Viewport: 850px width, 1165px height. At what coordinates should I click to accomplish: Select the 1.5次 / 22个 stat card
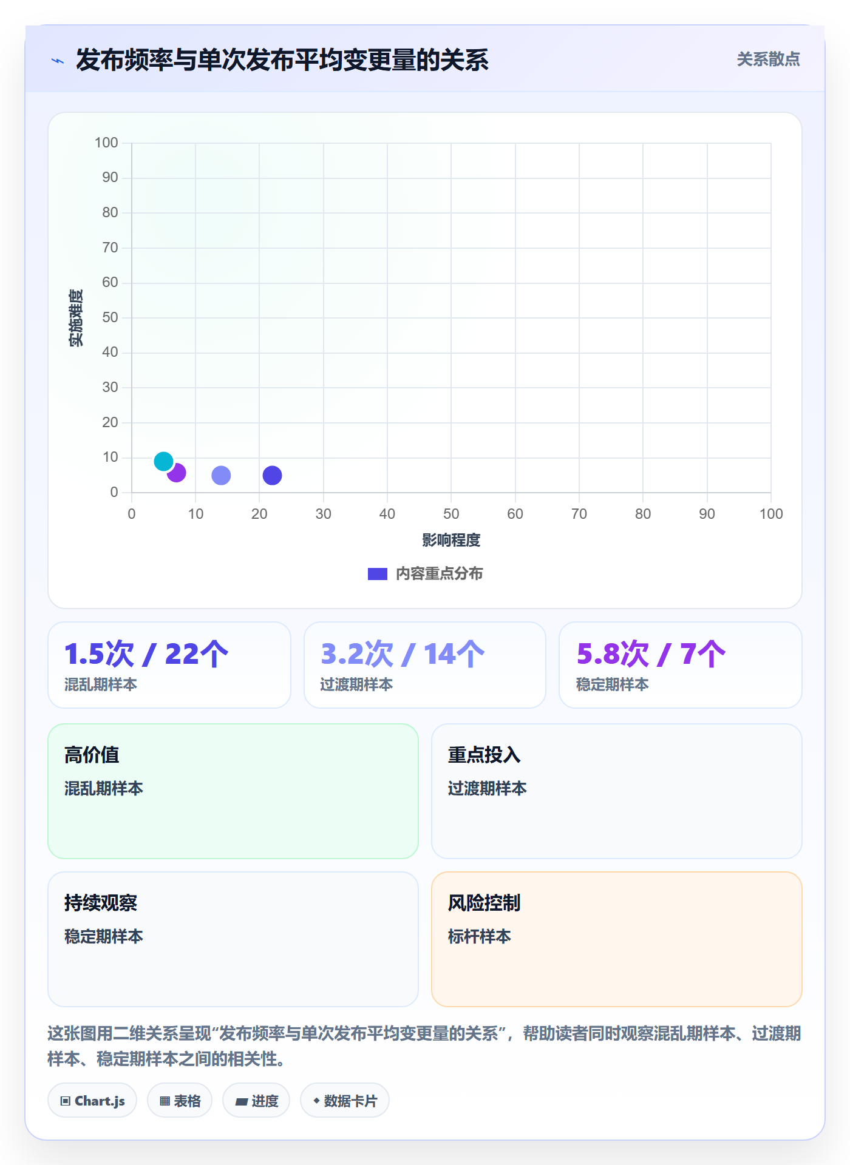169,665
